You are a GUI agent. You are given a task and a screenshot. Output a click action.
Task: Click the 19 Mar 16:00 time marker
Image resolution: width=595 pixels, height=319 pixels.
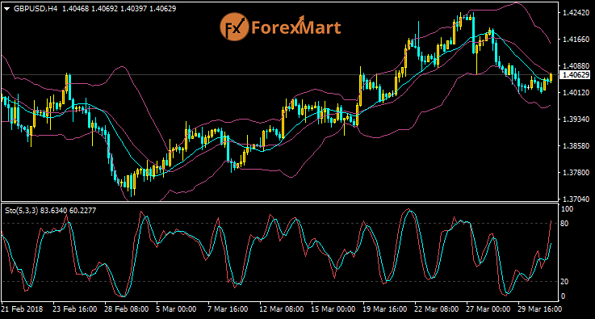click(385, 308)
